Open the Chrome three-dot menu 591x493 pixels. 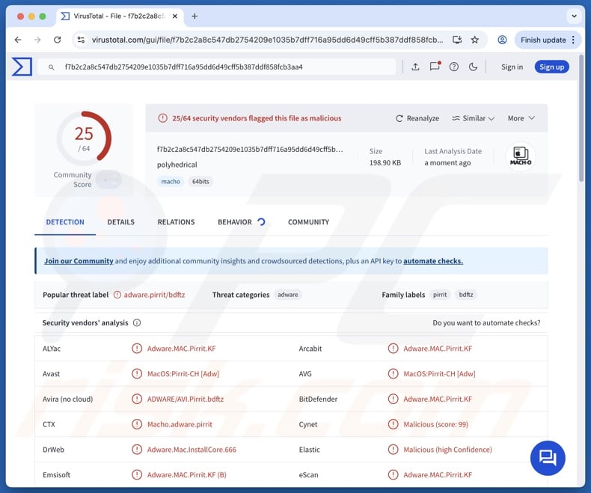click(x=573, y=40)
